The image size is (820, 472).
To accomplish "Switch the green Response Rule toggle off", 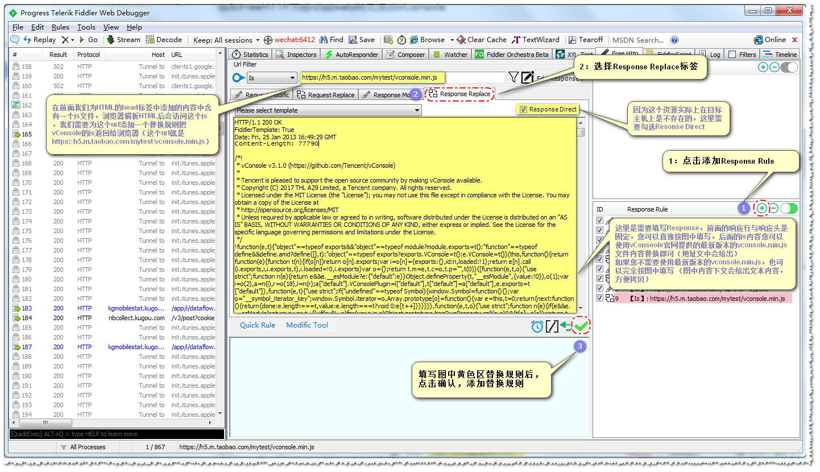I will [789, 208].
